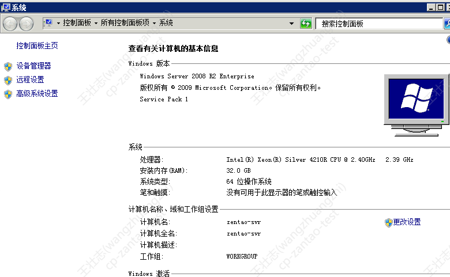Screen dimensions: 450x277
Task: Open the help icon at right edge
Action: [x=448, y=40]
